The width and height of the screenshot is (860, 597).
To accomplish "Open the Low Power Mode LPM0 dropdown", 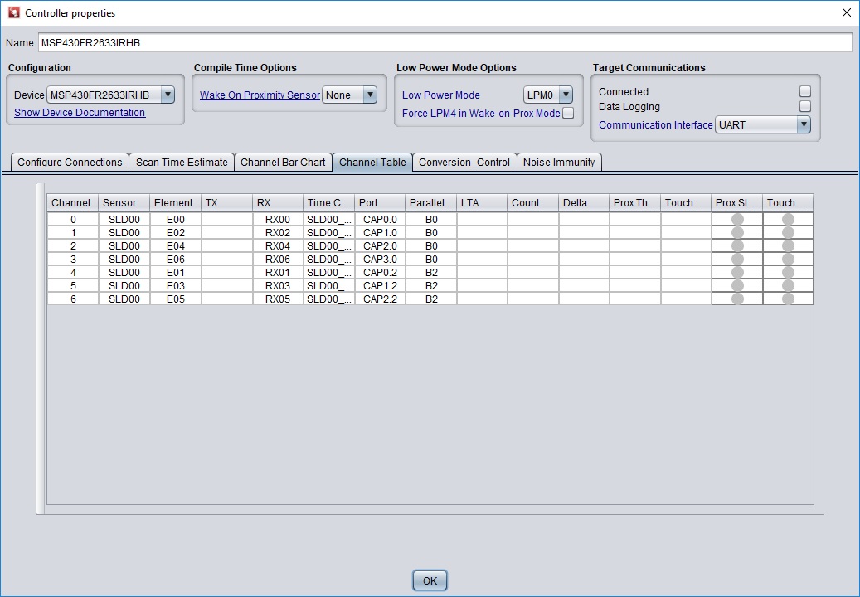I will click(548, 95).
